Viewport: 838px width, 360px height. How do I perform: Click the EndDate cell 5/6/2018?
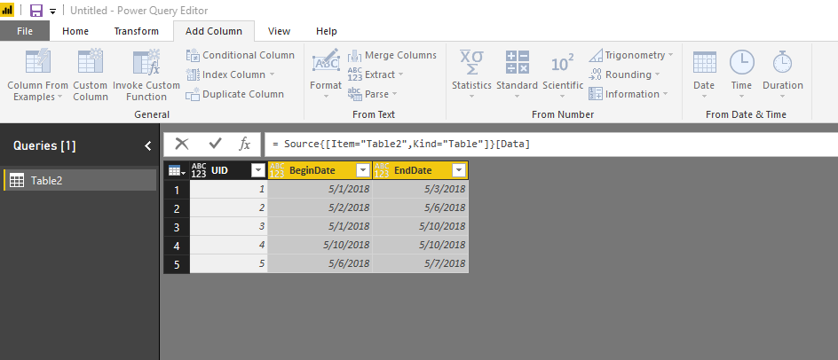pos(421,207)
